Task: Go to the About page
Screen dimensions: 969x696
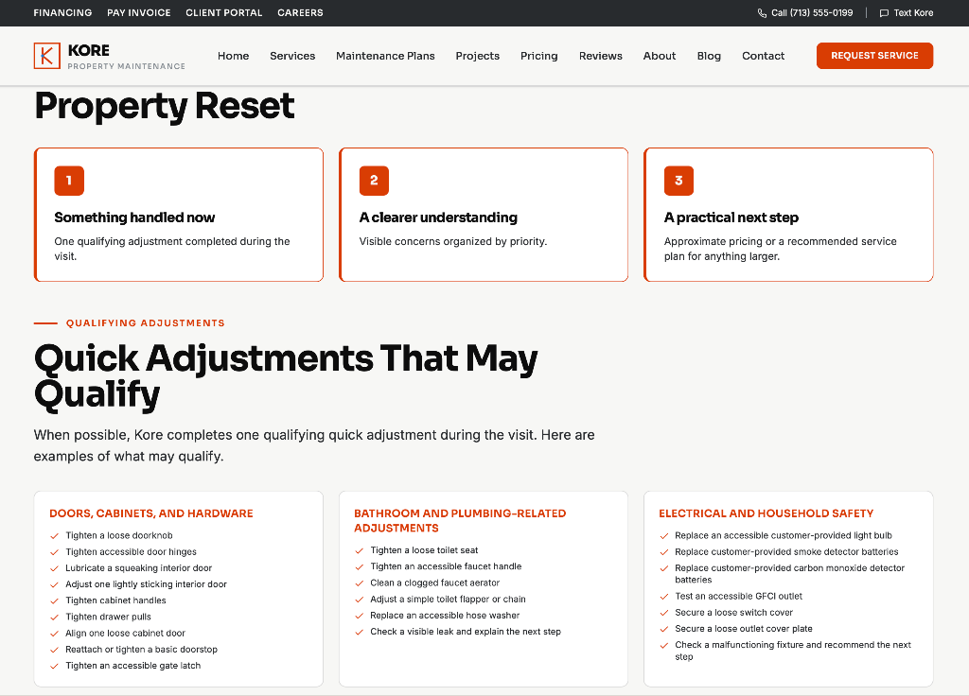Action: click(659, 56)
